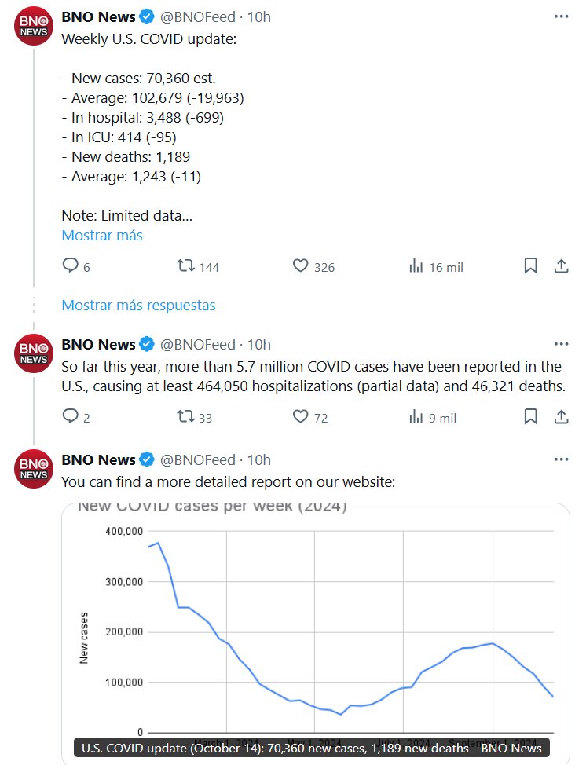View analytics showing 16 mil views

coord(416,266)
